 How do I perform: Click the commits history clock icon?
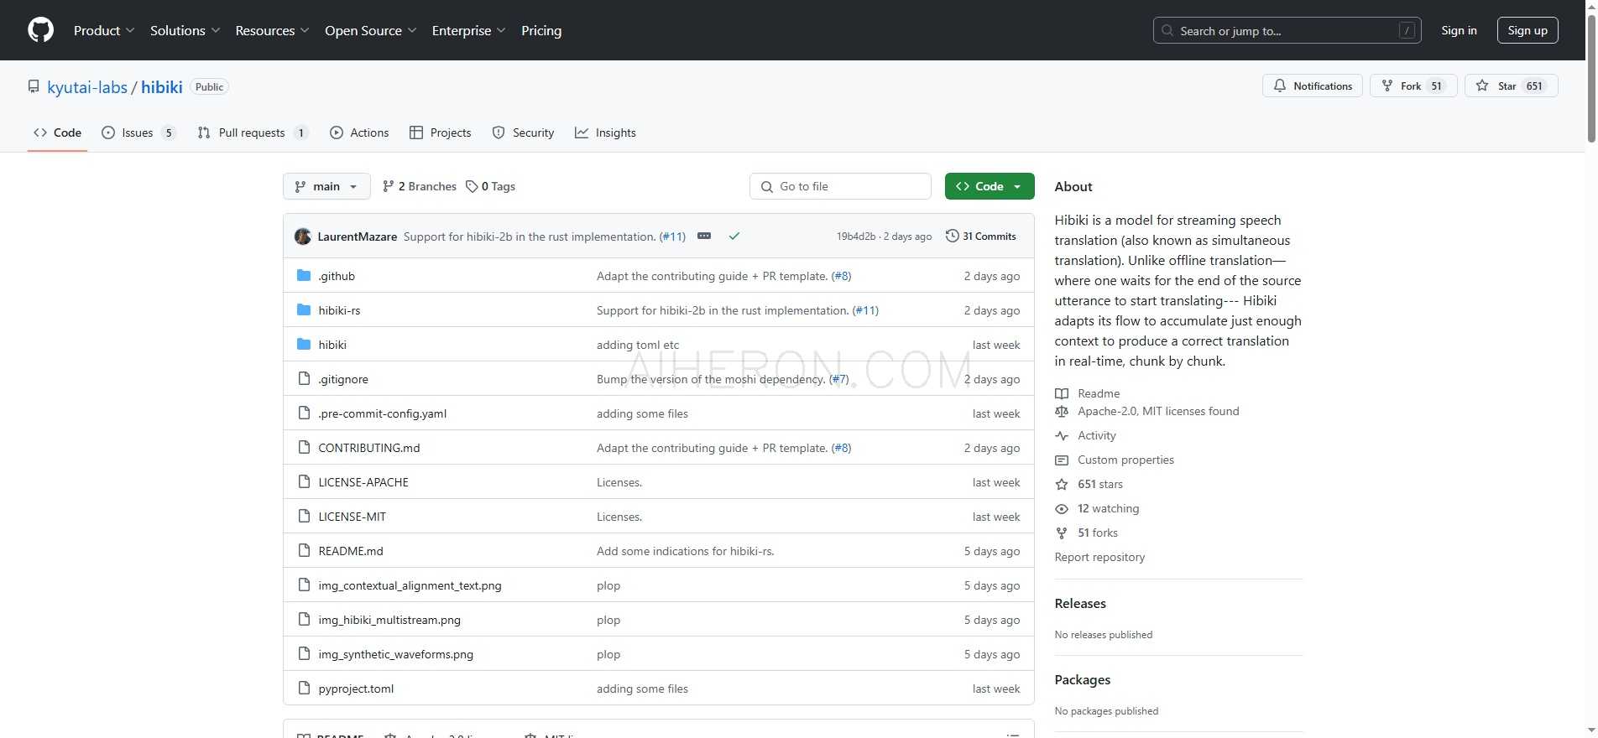coord(952,236)
